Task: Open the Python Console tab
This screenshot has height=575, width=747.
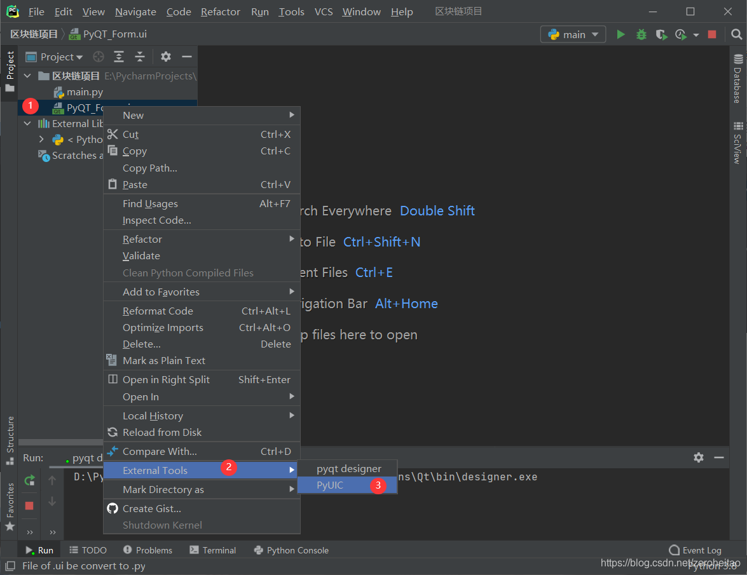Action: click(x=291, y=550)
